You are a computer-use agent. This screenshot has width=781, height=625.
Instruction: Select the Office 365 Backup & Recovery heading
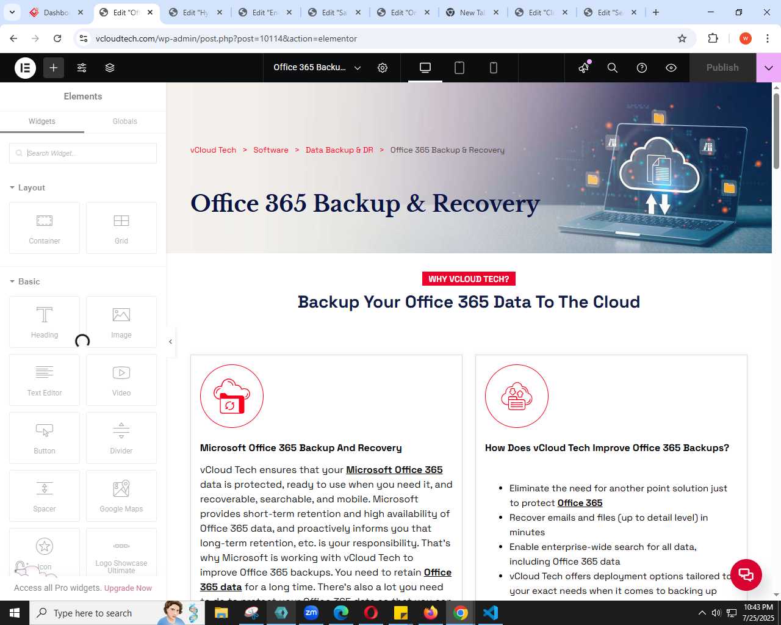365,204
